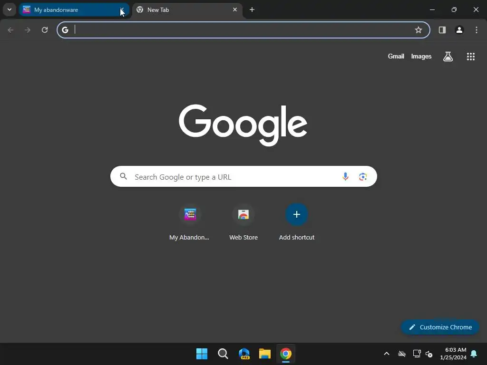The width and height of the screenshot is (487, 365).
Task: Open a new tab with plus button
Action: tap(252, 10)
